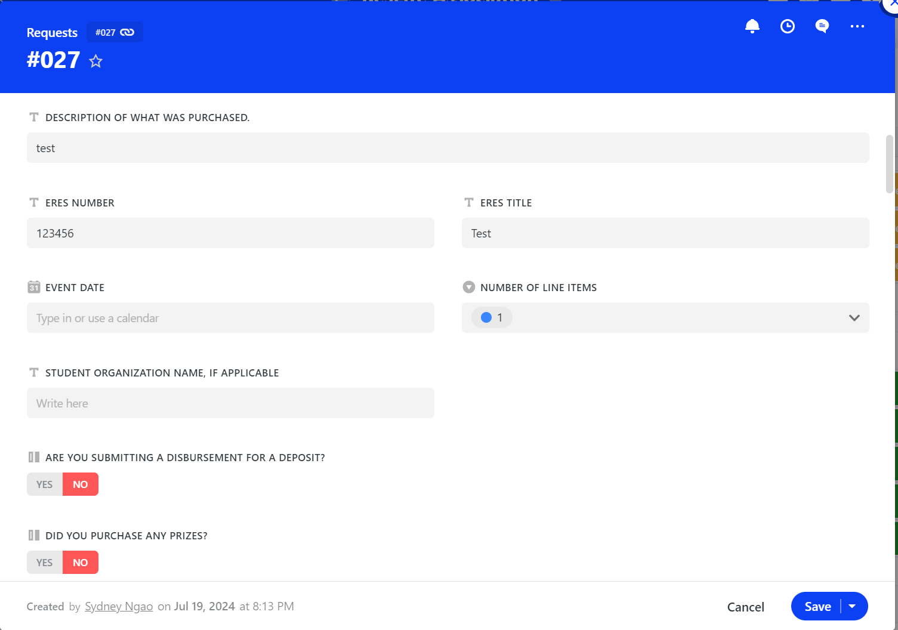
Task: Open the three-dot options menu
Action: pos(857,26)
